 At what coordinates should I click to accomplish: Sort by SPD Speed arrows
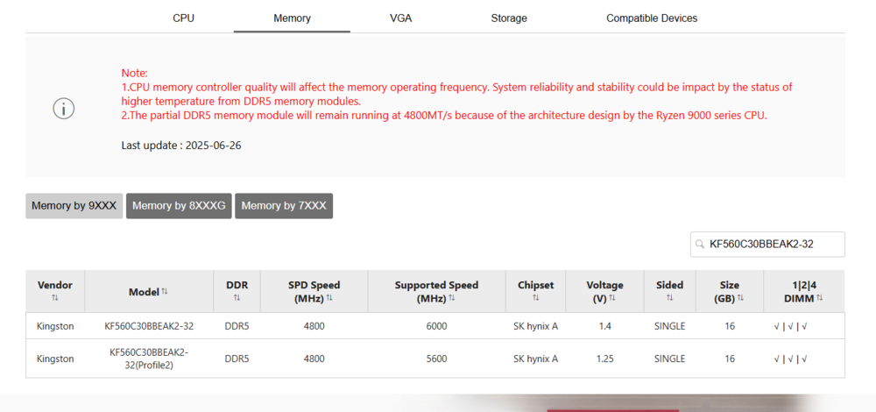(329, 299)
